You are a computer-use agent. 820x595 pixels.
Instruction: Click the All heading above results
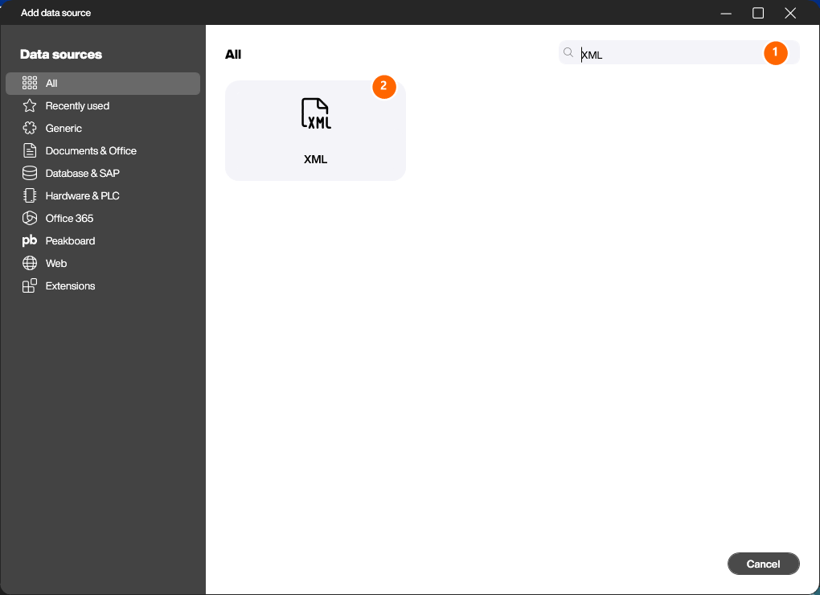[233, 55]
